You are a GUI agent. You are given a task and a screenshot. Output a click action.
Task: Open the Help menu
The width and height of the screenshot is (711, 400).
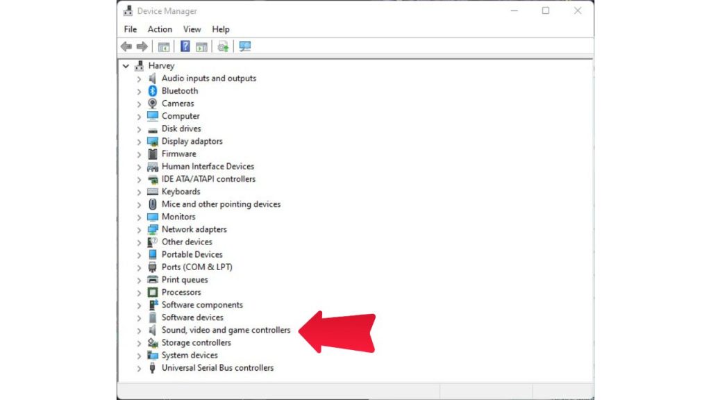pyautogui.click(x=221, y=29)
